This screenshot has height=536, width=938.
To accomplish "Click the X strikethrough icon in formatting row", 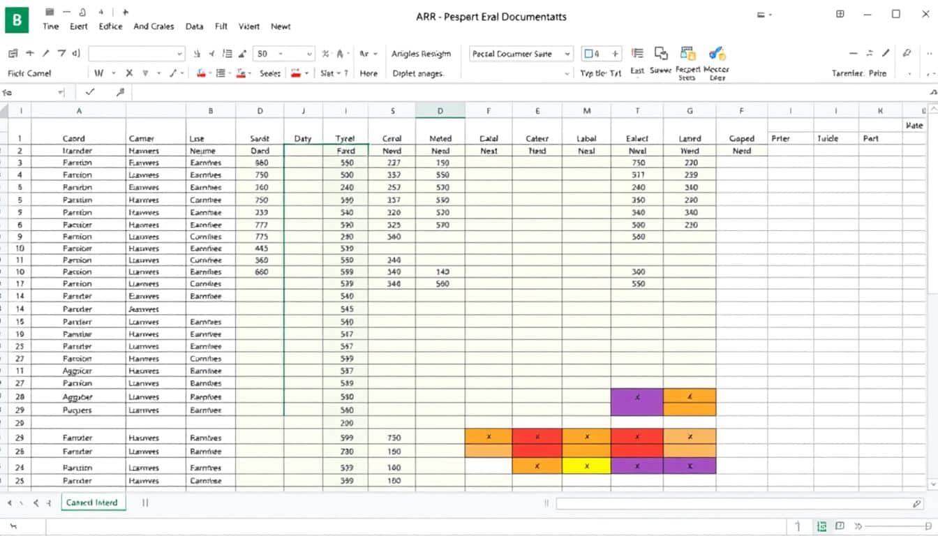I will click(x=129, y=73).
